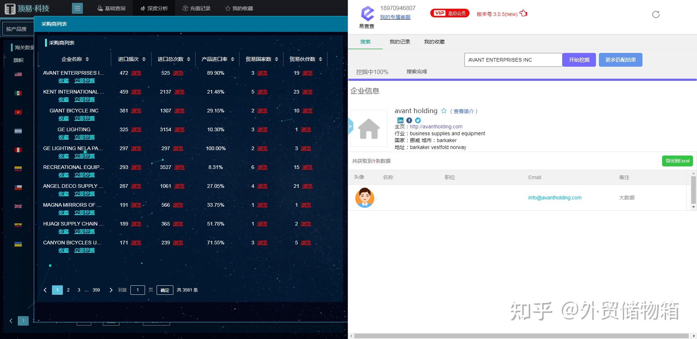697x339 pixels.
Task: Click the contact avatar icon
Action: pyautogui.click(x=364, y=198)
